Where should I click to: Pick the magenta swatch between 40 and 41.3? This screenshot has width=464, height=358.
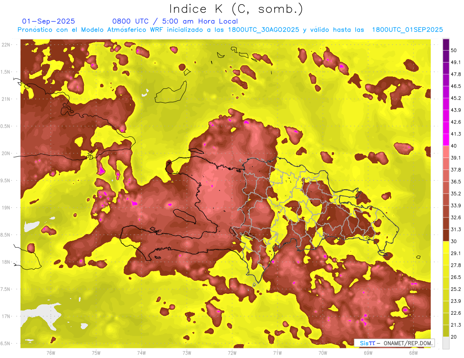(x=446, y=140)
